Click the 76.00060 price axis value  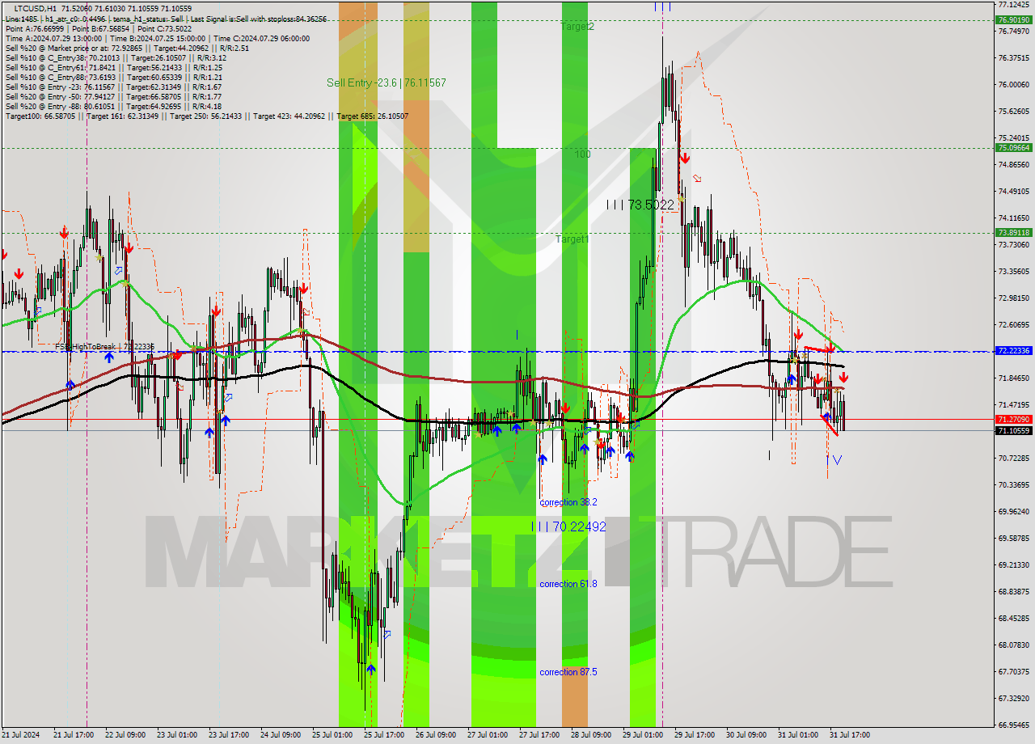(x=1014, y=85)
